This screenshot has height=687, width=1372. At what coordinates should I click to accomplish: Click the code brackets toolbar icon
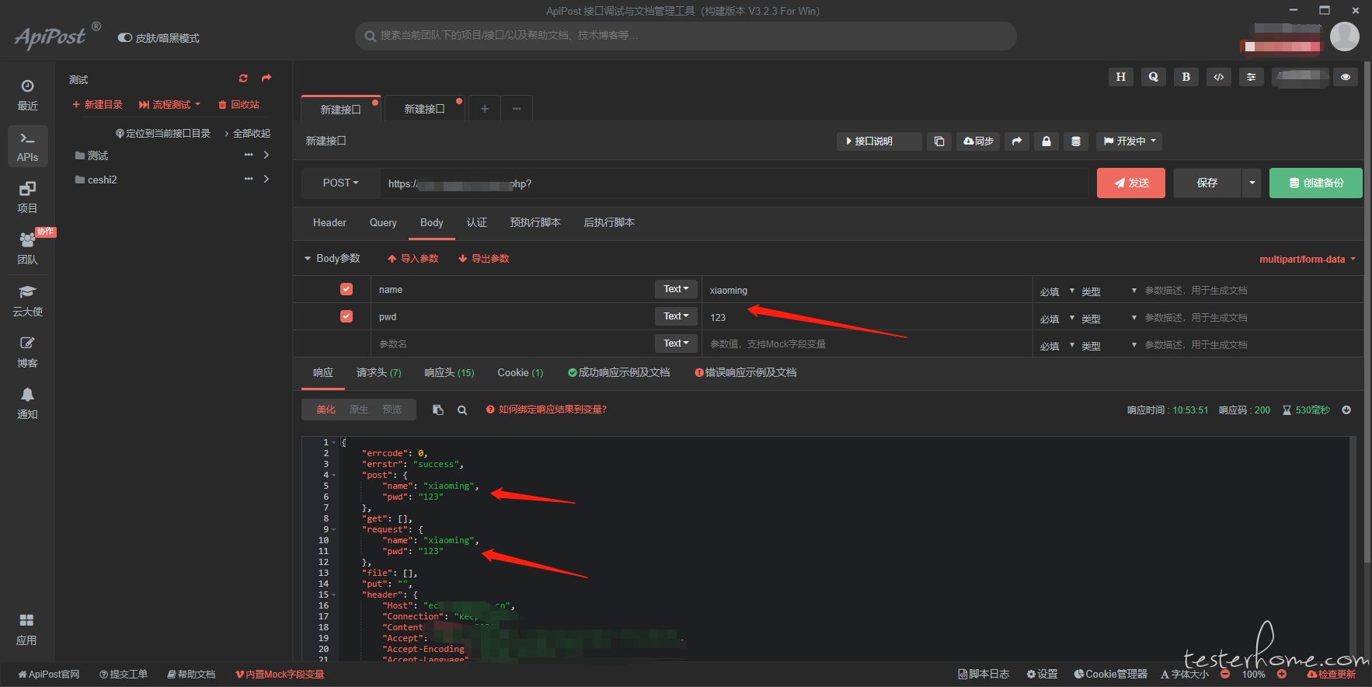point(1218,76)
